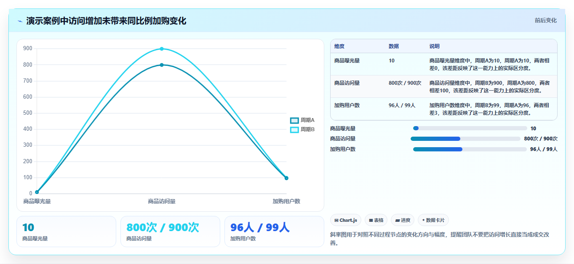Click the lightning icon beside the title
574x264 pixels.
(20, 21)
